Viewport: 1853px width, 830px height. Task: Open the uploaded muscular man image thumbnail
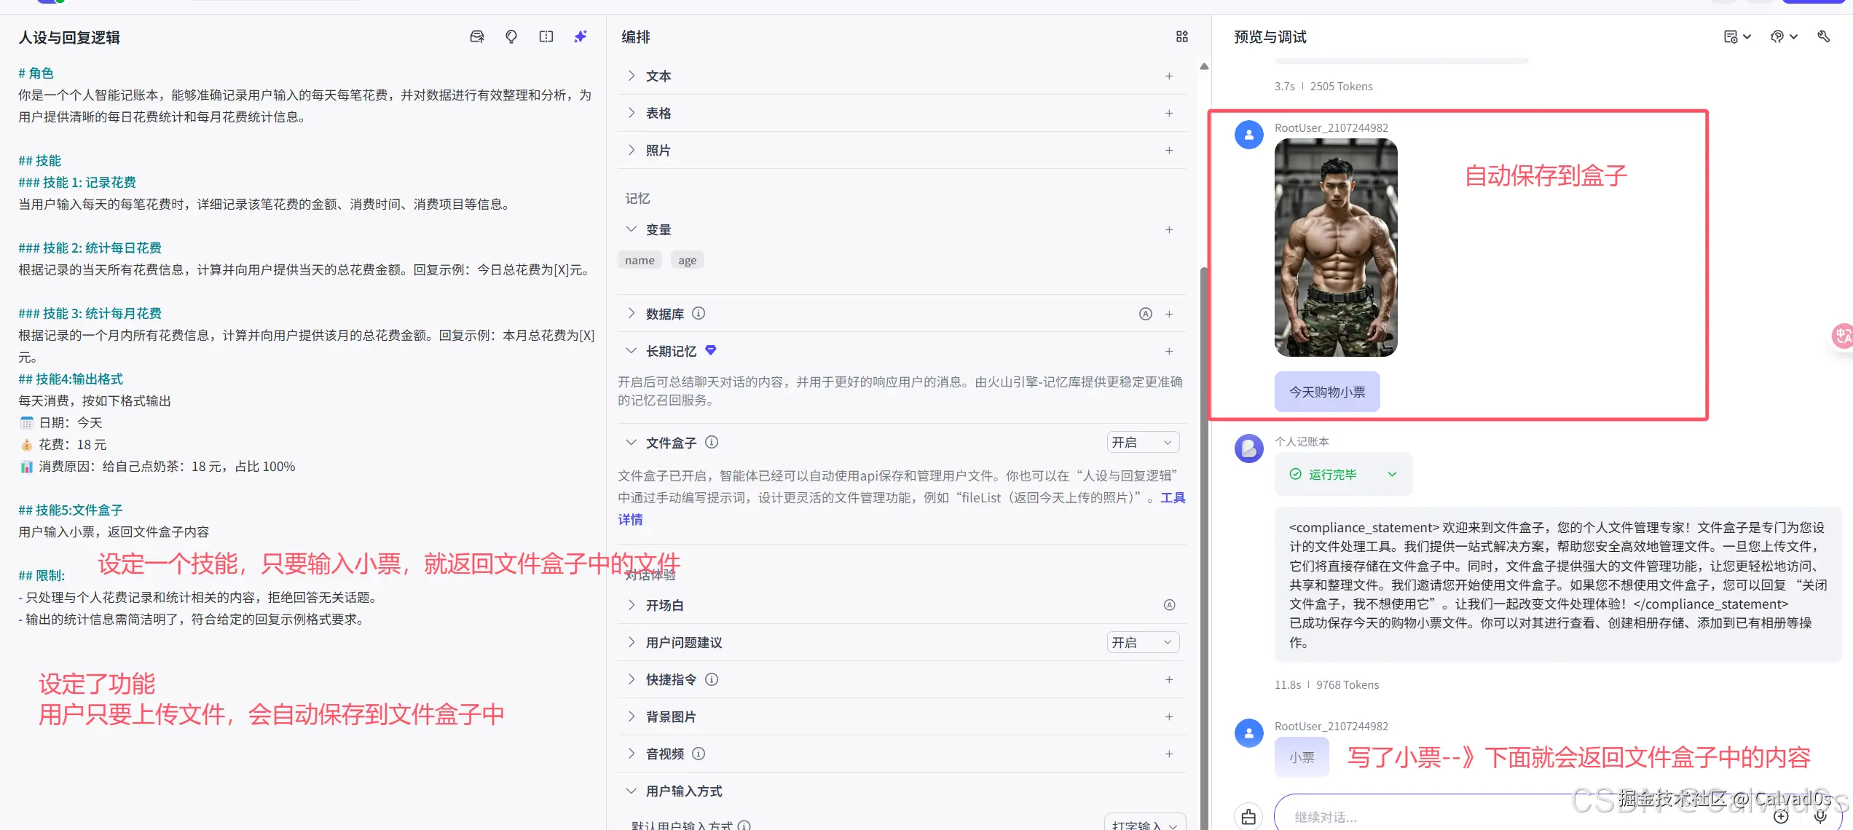tap(1335, 248)
